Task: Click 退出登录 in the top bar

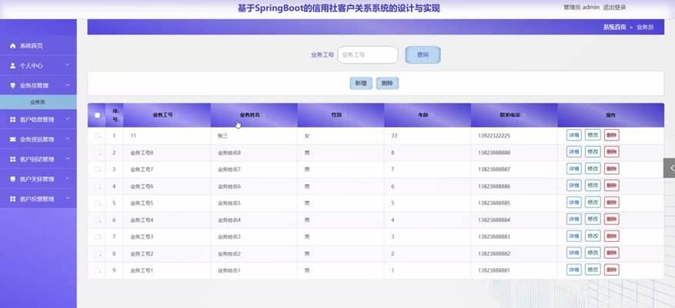Action: [x=614, y=8]
